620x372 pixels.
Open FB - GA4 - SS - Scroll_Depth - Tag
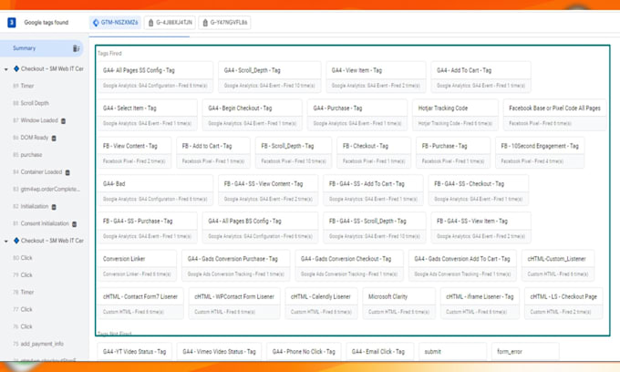[x=375, y=228]
